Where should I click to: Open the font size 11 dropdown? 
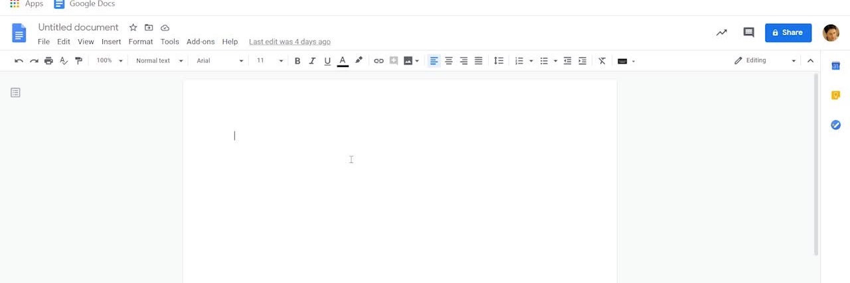tap(270, 61)
